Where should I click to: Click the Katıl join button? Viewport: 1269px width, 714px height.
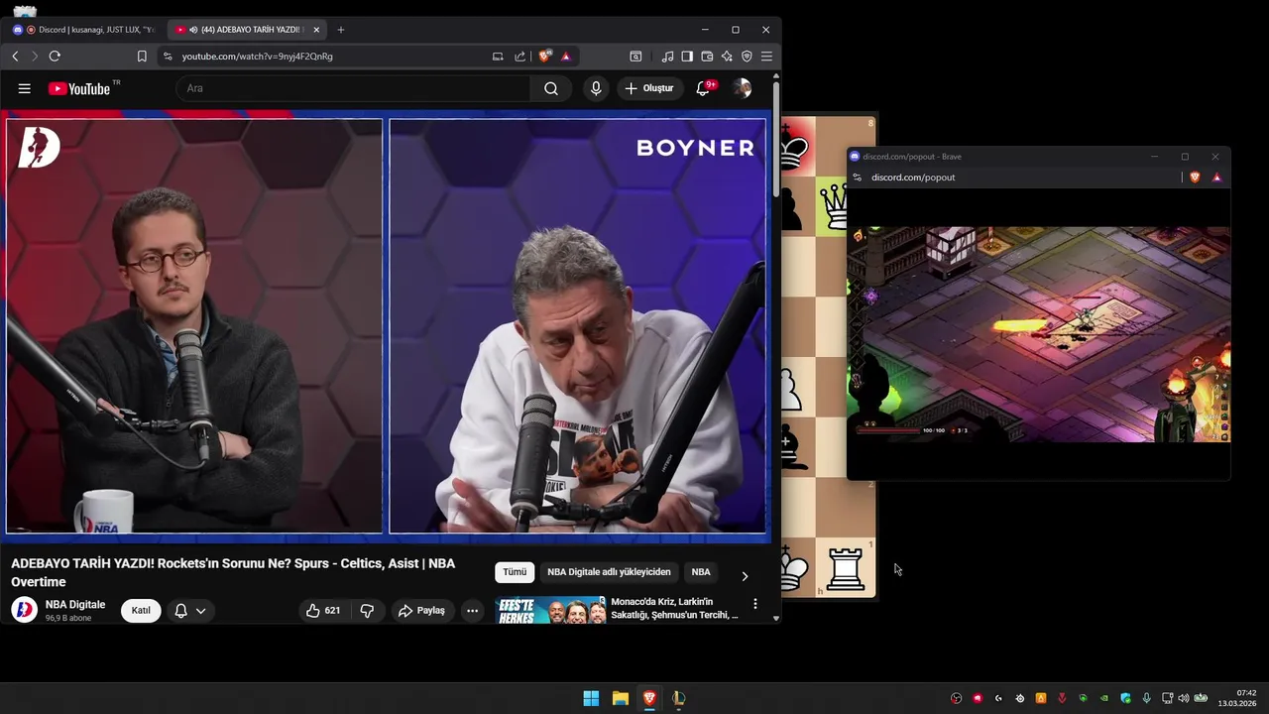[141, 610]
